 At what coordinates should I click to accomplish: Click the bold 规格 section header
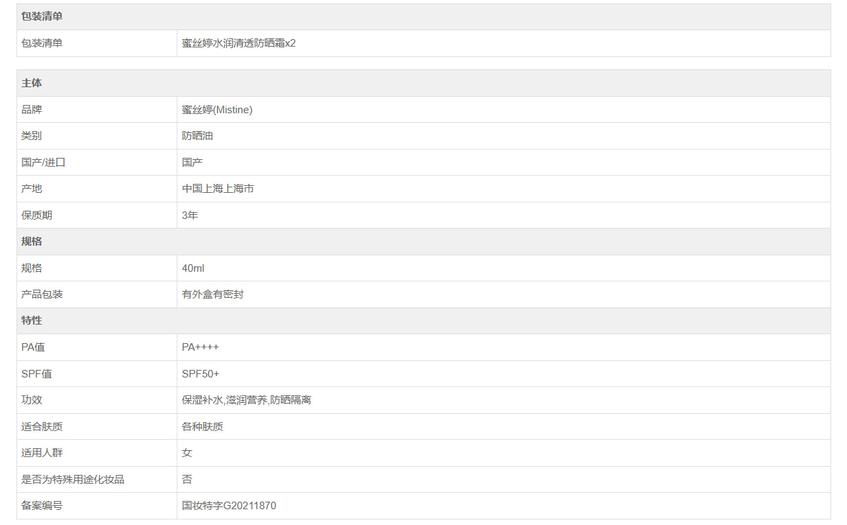(32, 242)
